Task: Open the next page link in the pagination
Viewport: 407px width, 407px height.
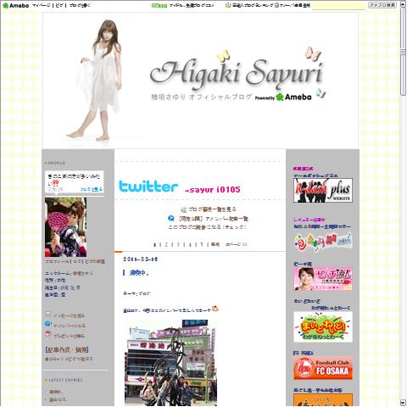Action: 236,244
